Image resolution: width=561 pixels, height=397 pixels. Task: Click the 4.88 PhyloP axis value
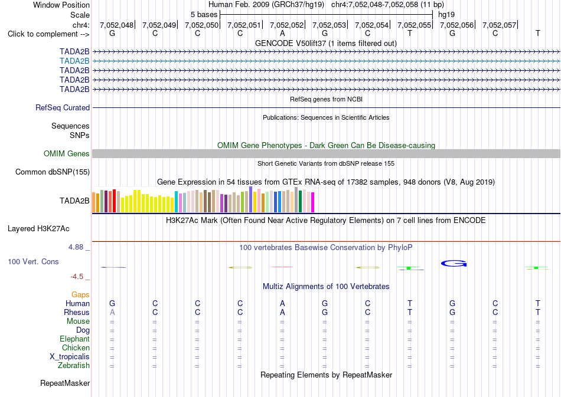(76, 247)
